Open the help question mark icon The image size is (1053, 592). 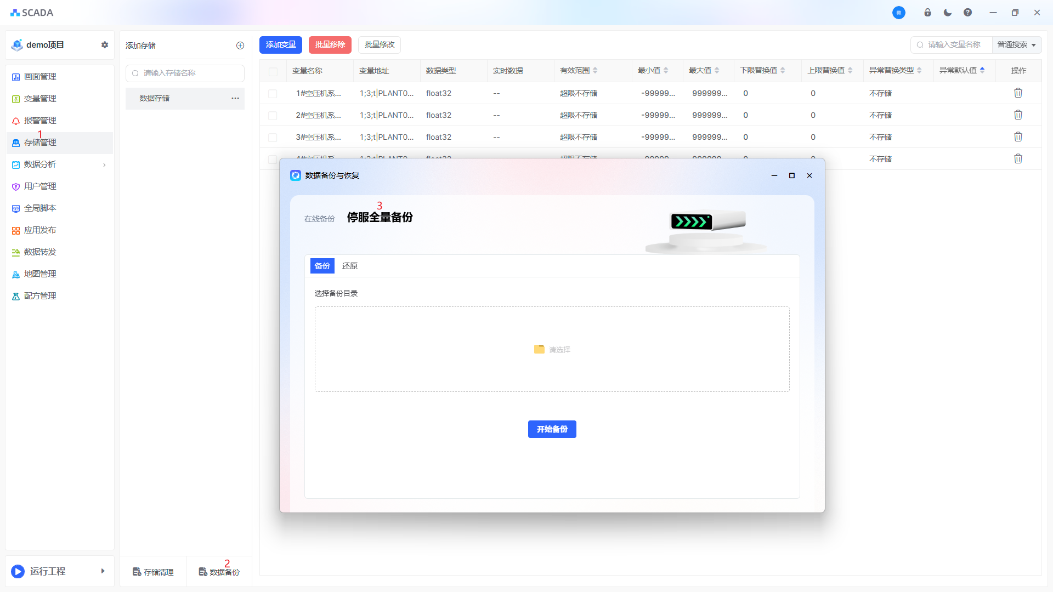tap(967, 13)
